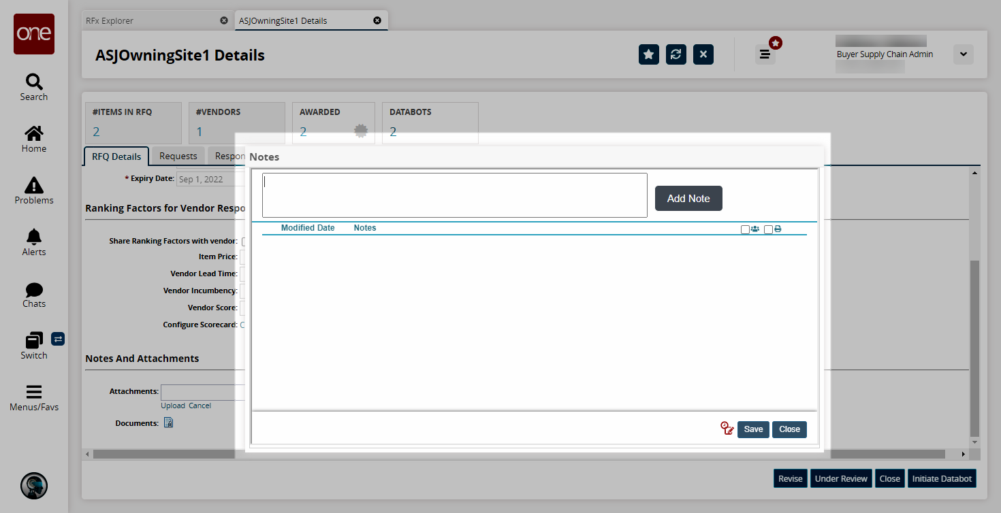The width and height of the screenshot is (1001, 513).
Task: Click the scroll-down arrow of details pane
Action: (x=974, y=442)
